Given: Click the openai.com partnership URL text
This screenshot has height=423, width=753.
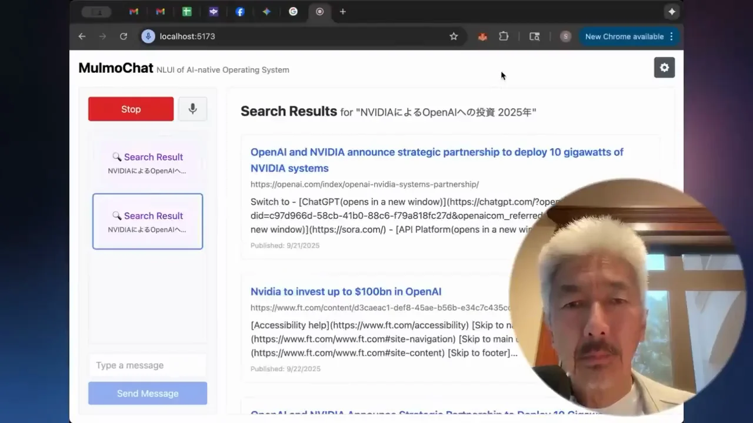Looking at the screenshot, I should (365, 184).
